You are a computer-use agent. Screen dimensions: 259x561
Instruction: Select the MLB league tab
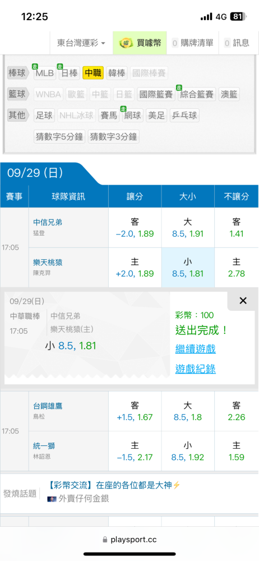click(x=45, y=73)
